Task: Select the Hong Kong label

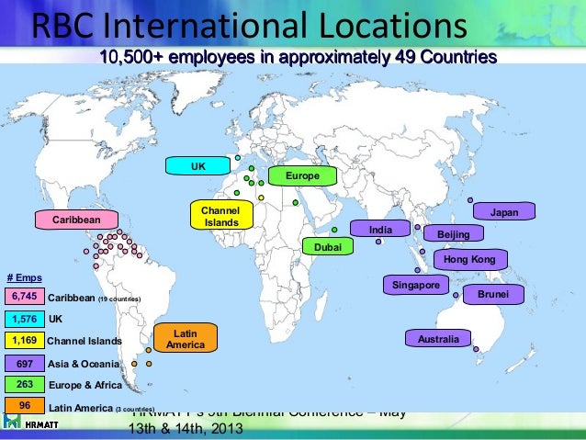Action: coord(470,259)
